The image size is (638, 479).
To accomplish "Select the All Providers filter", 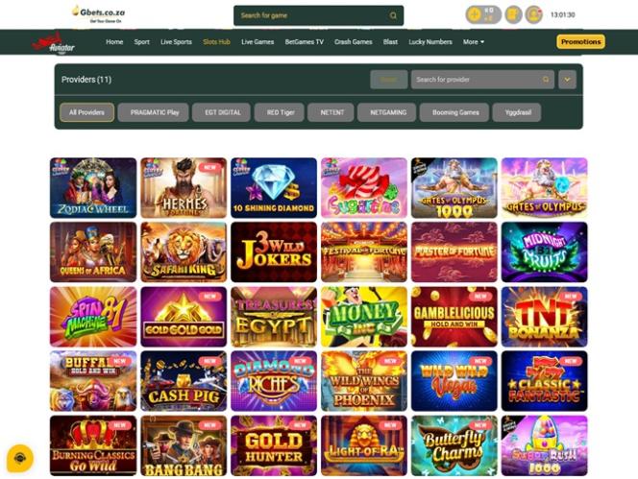I will point(87,112).
